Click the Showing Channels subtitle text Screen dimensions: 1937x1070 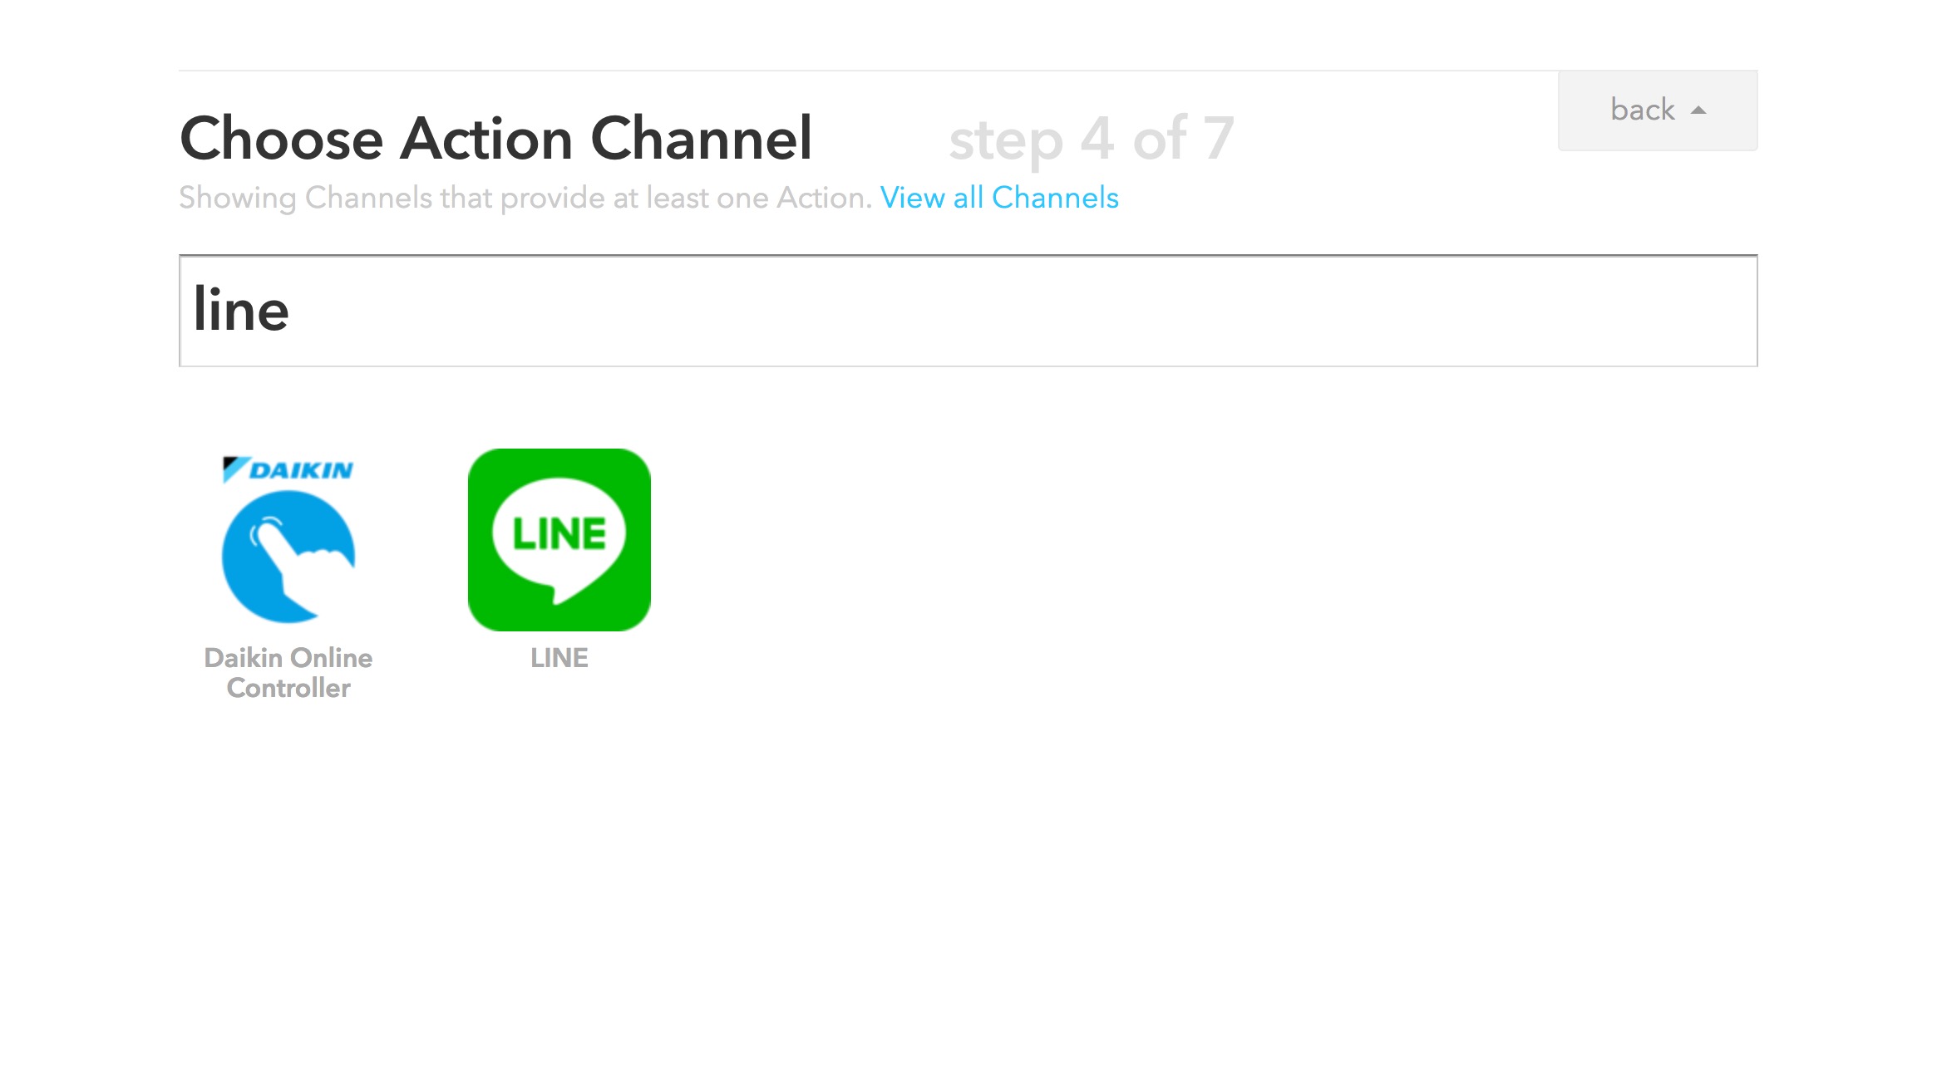point(525,198)
